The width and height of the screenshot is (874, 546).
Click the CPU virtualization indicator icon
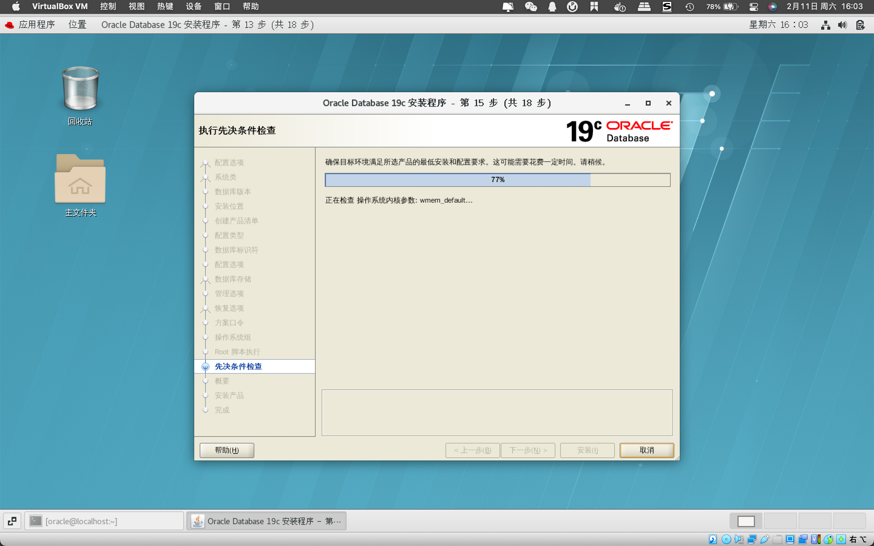[x=815, y=539]
